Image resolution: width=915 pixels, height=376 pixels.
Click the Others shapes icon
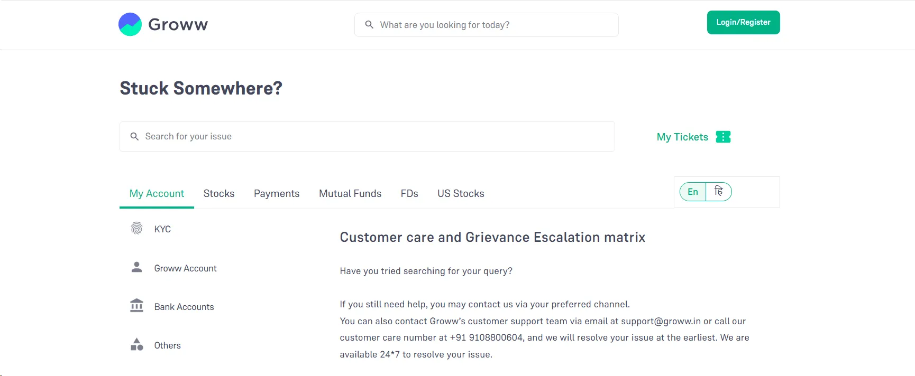(x=136, y=344)
